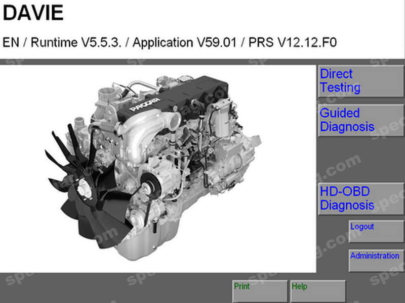Viewport: 405px width, 303px height.
Task: Open Help from the bottom bar
Action: coord(318,291)
